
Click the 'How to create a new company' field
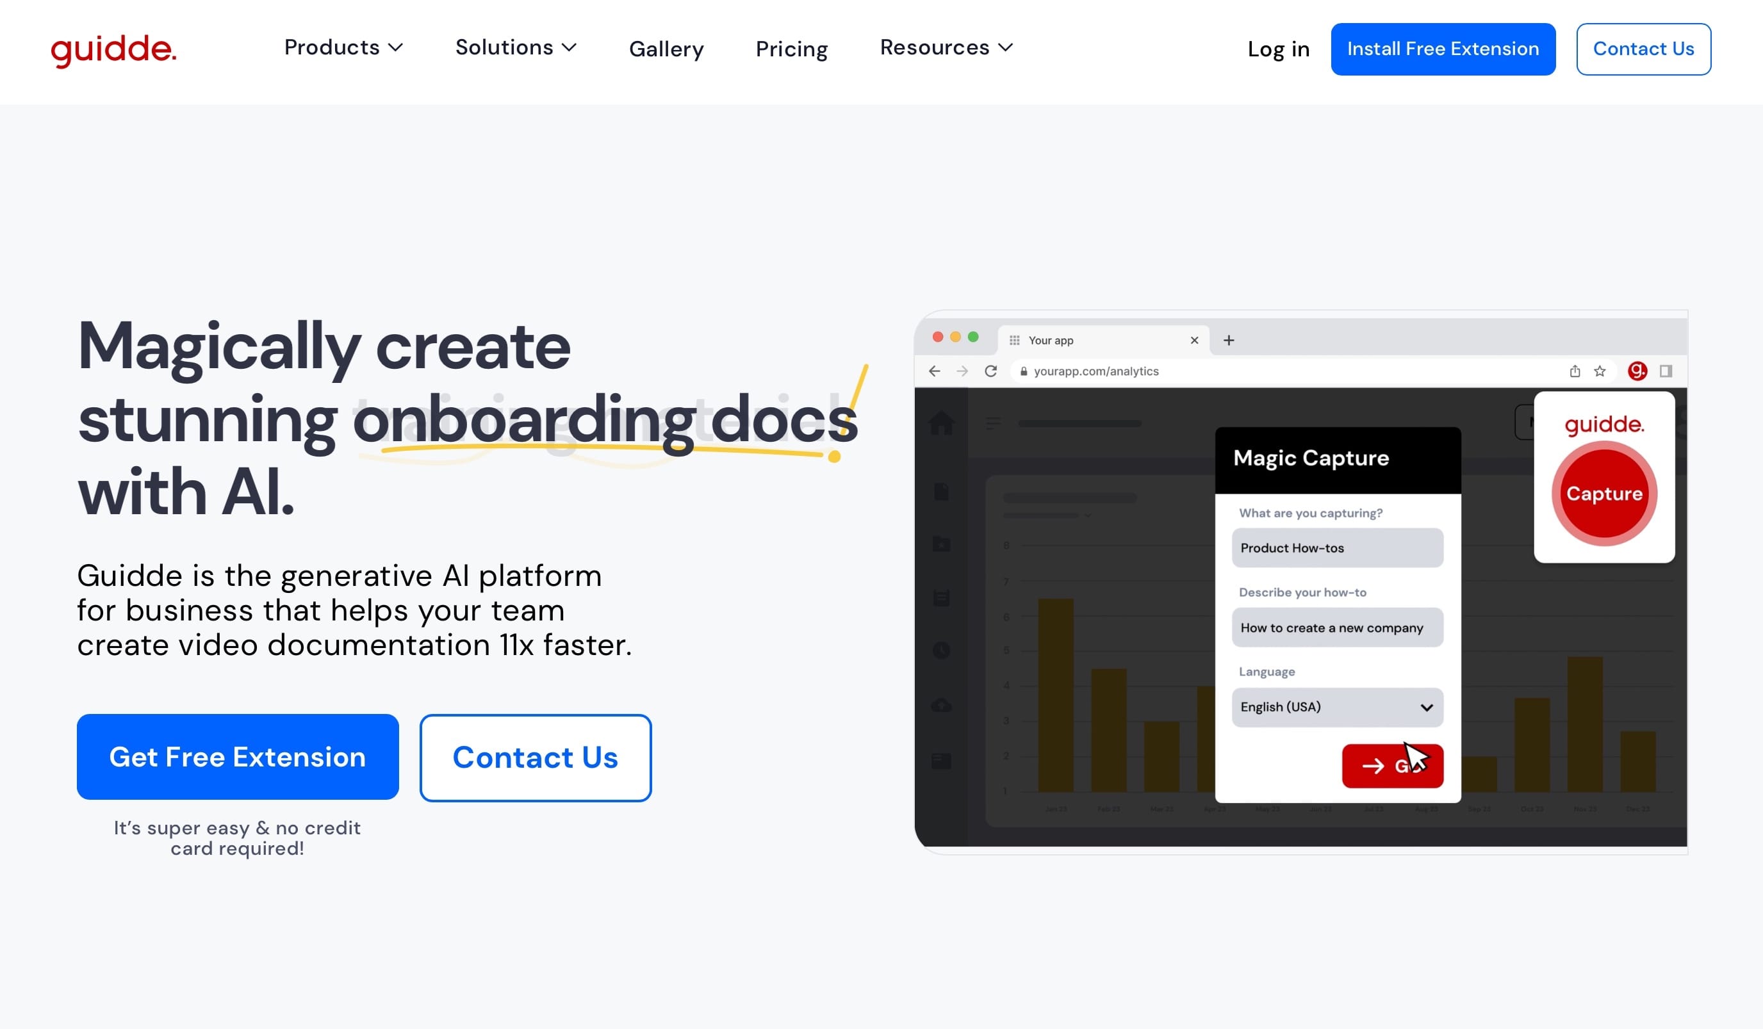1337,628
